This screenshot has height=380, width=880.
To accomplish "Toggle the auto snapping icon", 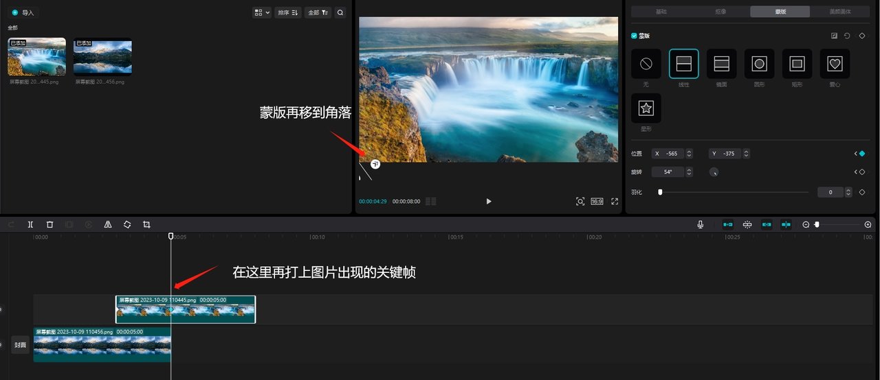I will 747,224.
